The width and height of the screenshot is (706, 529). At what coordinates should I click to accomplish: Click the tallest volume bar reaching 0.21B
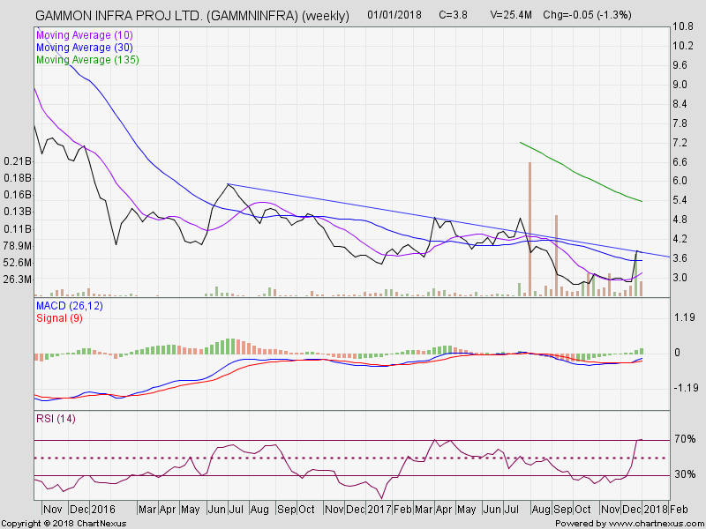[530, 228]
